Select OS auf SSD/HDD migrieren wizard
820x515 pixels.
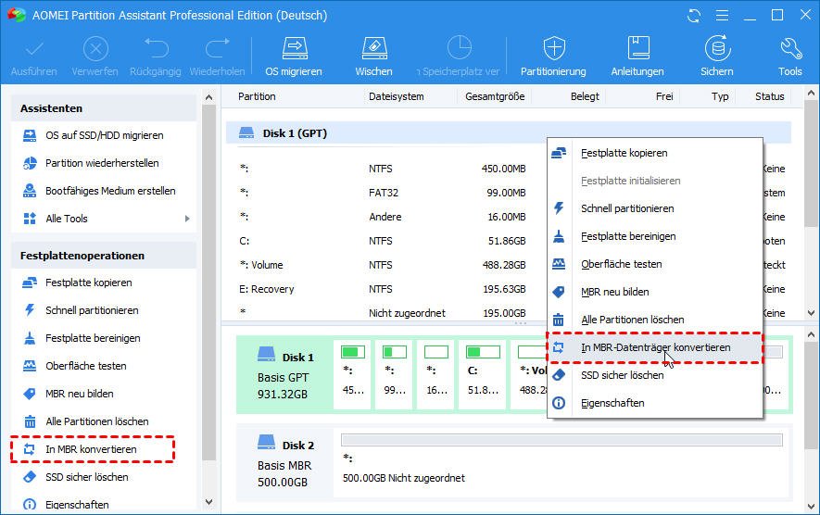104,135
